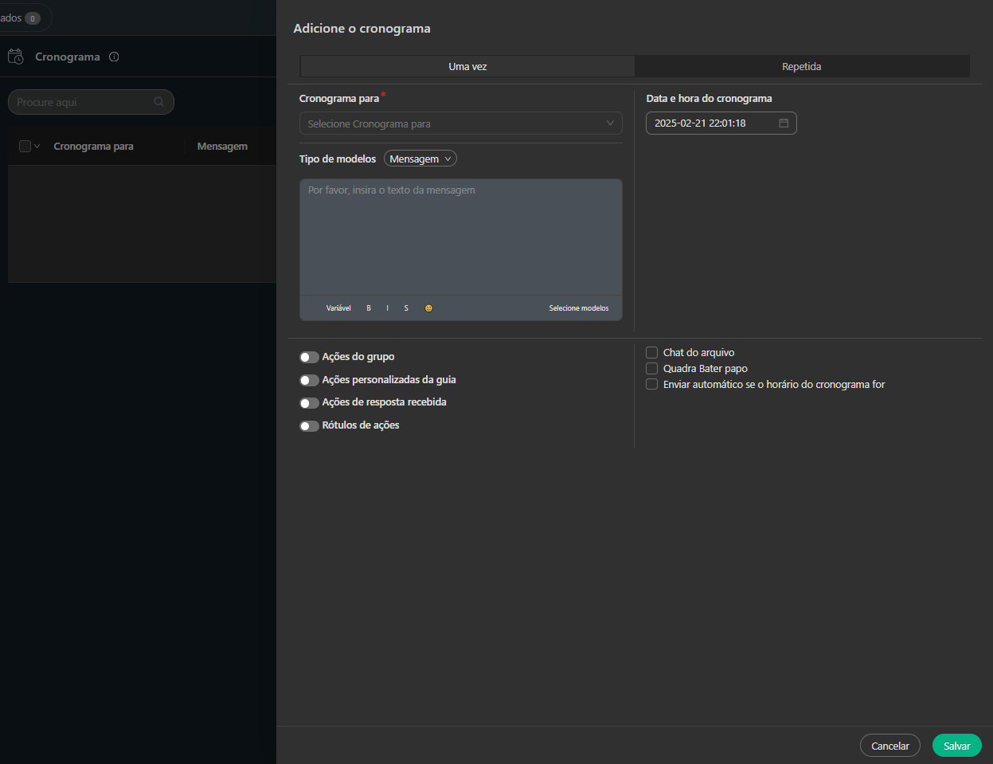Expand the table select-all chevron
This screenshot has width=993, height=764.
(x=37, y=147)
